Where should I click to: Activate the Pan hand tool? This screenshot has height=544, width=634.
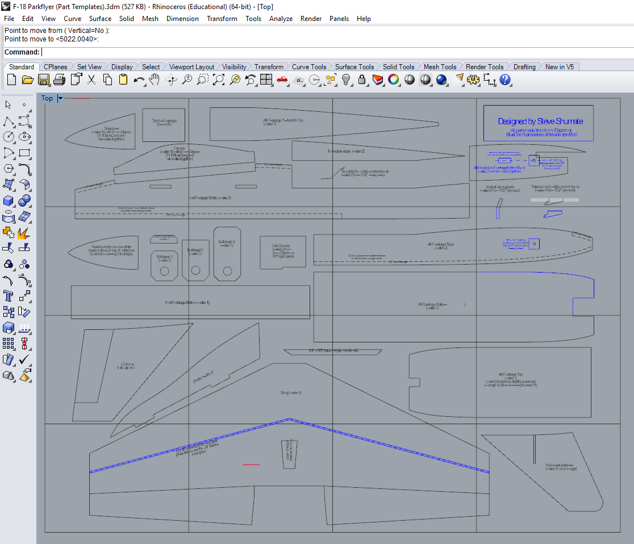point(155,80)
